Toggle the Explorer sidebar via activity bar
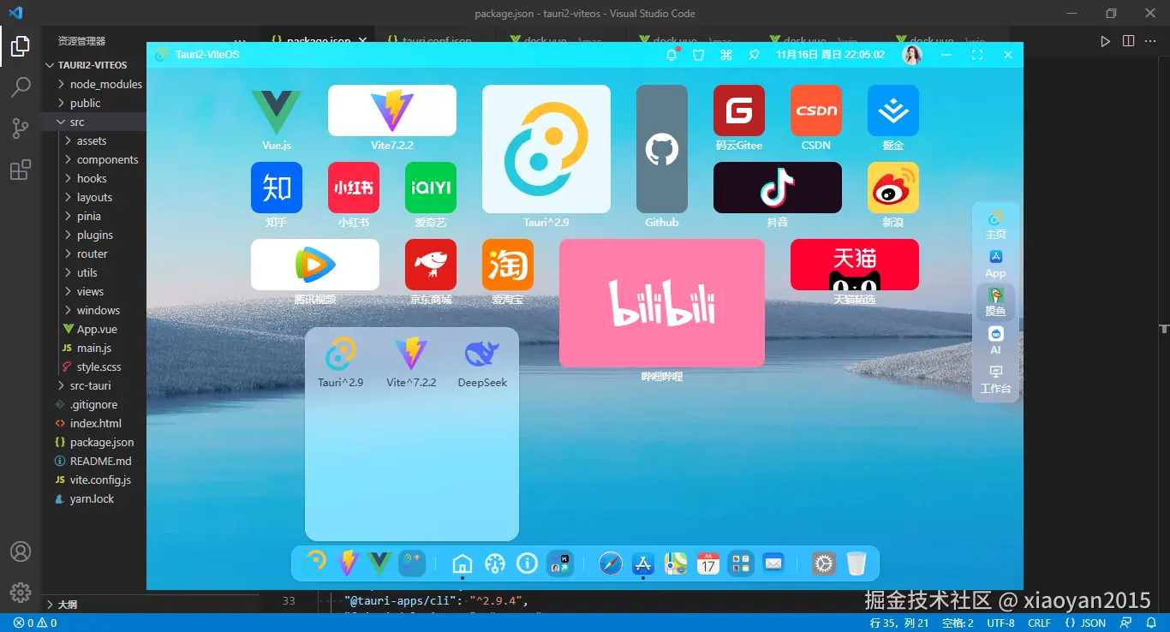This screenshot has width=1170, height=632. click(21, 47)
